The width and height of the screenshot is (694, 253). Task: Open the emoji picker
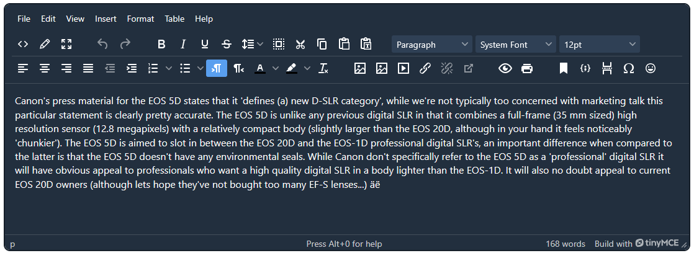650,68
